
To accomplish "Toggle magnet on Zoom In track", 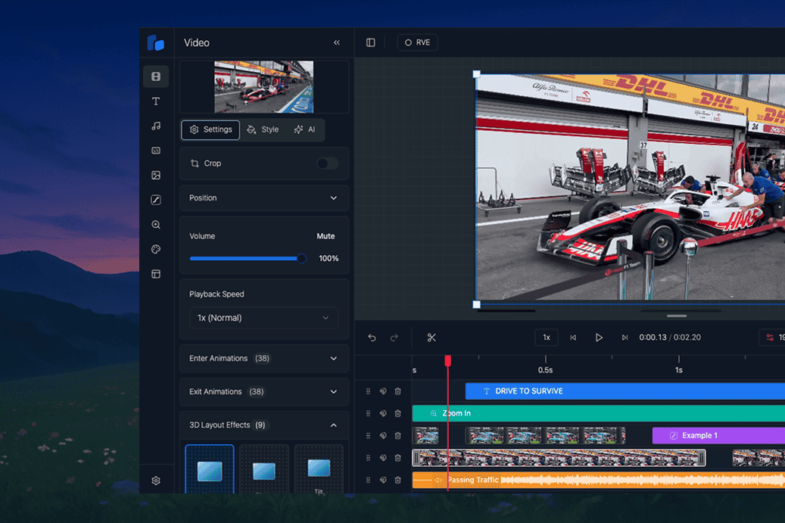I will click(383, 413).
